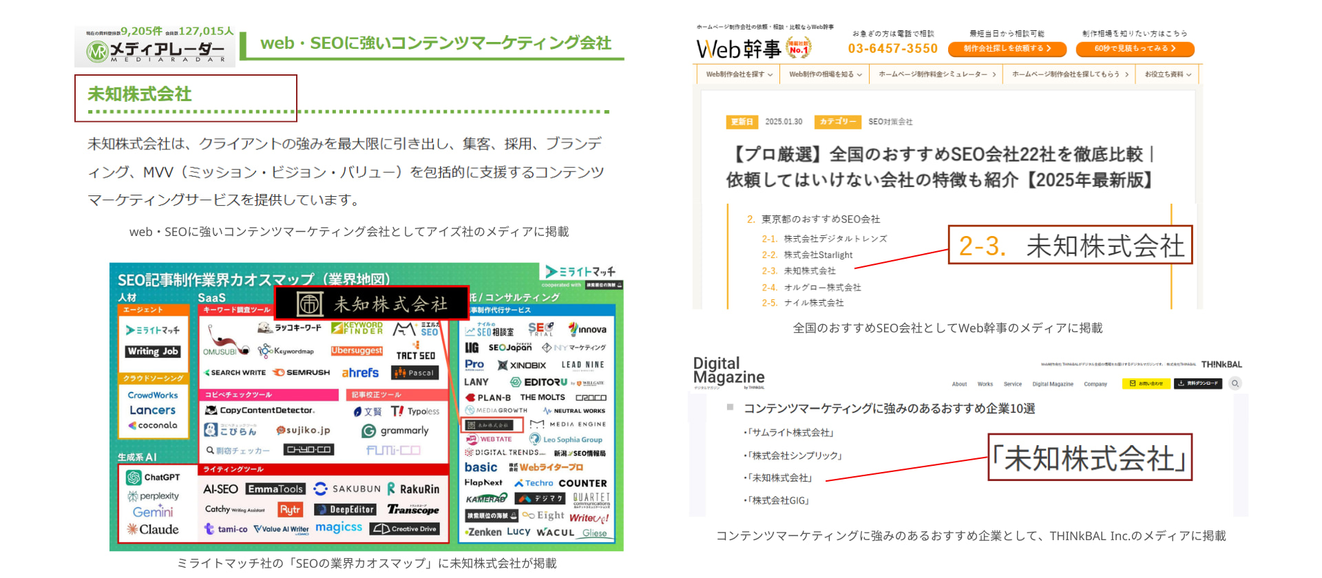Click the Lancers logo
The height and width of the screenshot is (578, 1322).
152,410
